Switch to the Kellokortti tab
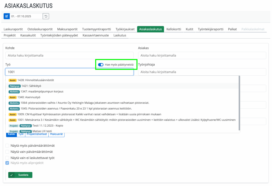Image resolution: width=272 pixels, height=186 pixels. [173, 29]
